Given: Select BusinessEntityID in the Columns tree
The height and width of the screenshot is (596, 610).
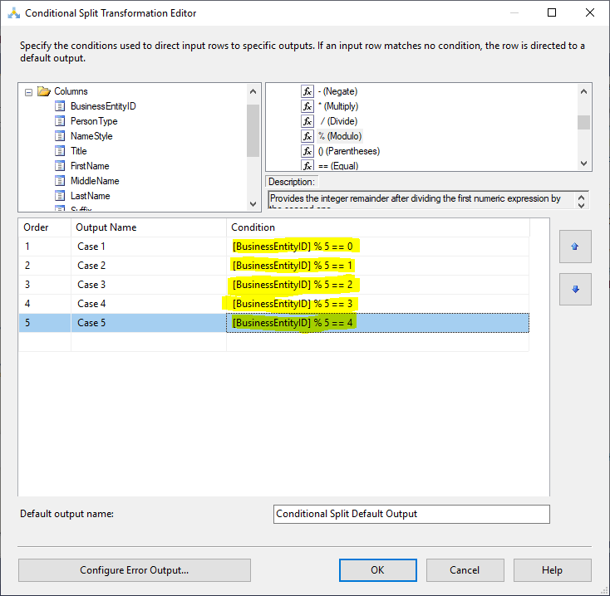Looking at the screenshot, I should click(103, 106).
